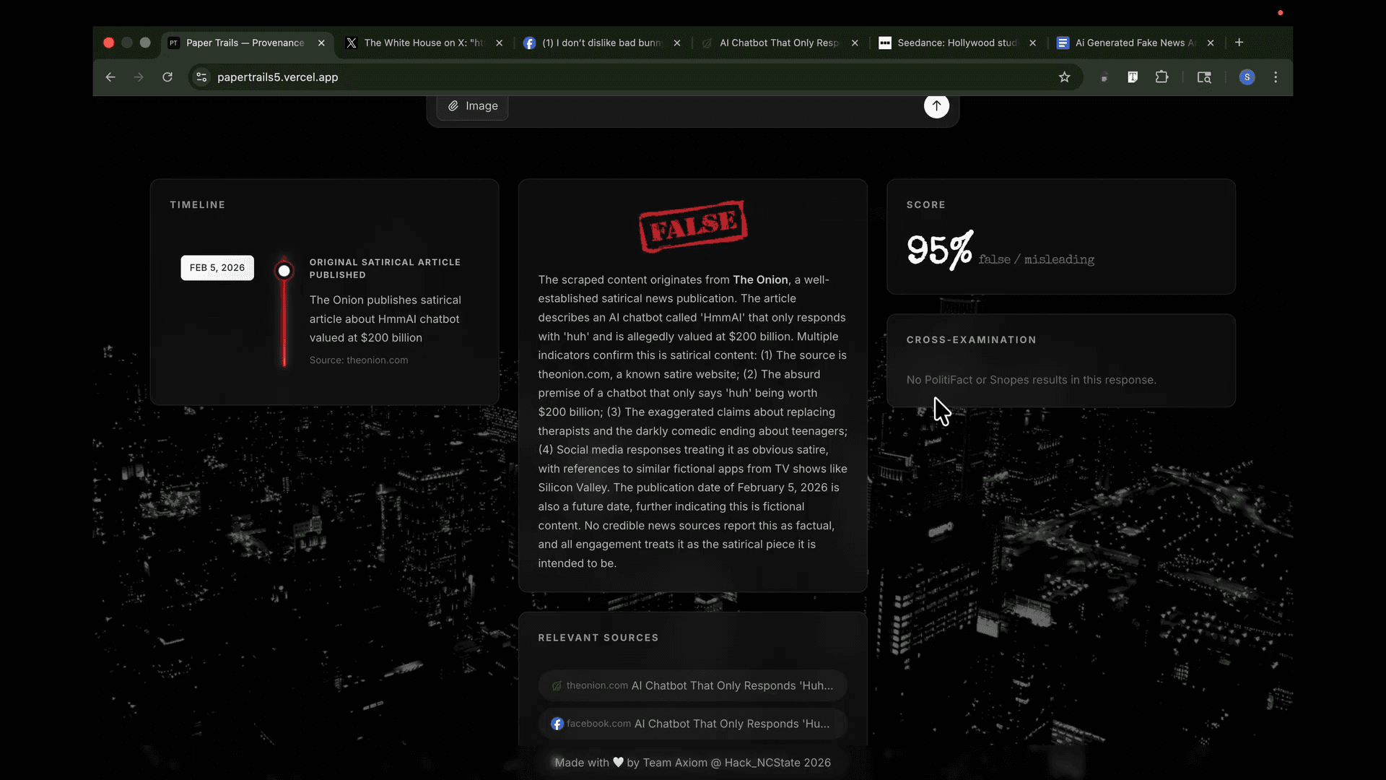Viewport: 1386px width, 780px height.
Task: Open the side panel search icon in toolbar
Action: 1204,77
